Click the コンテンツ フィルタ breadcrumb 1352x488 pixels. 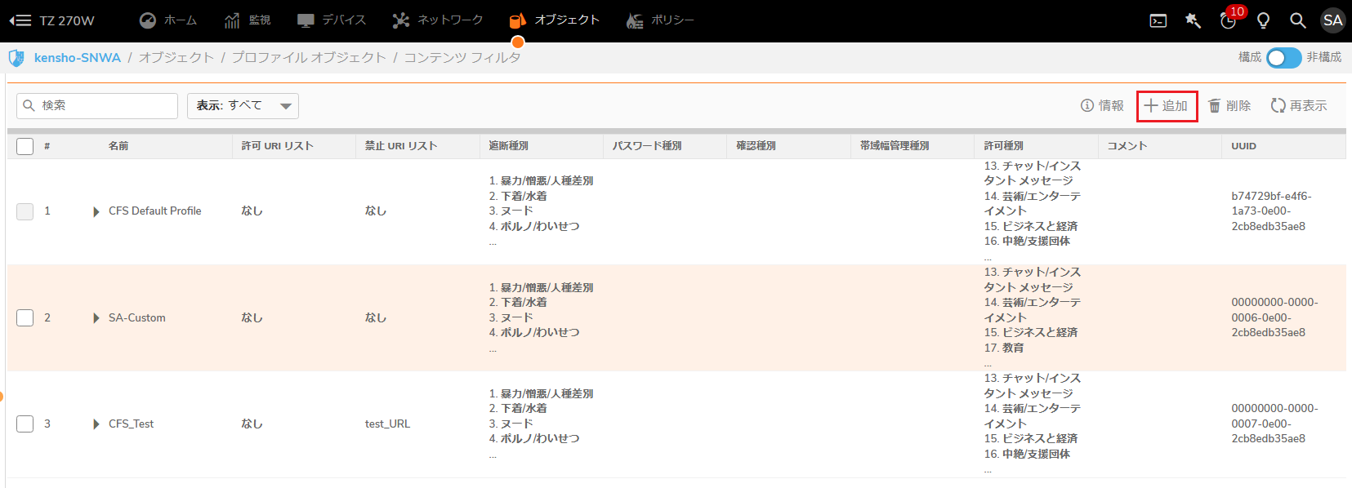462,58
